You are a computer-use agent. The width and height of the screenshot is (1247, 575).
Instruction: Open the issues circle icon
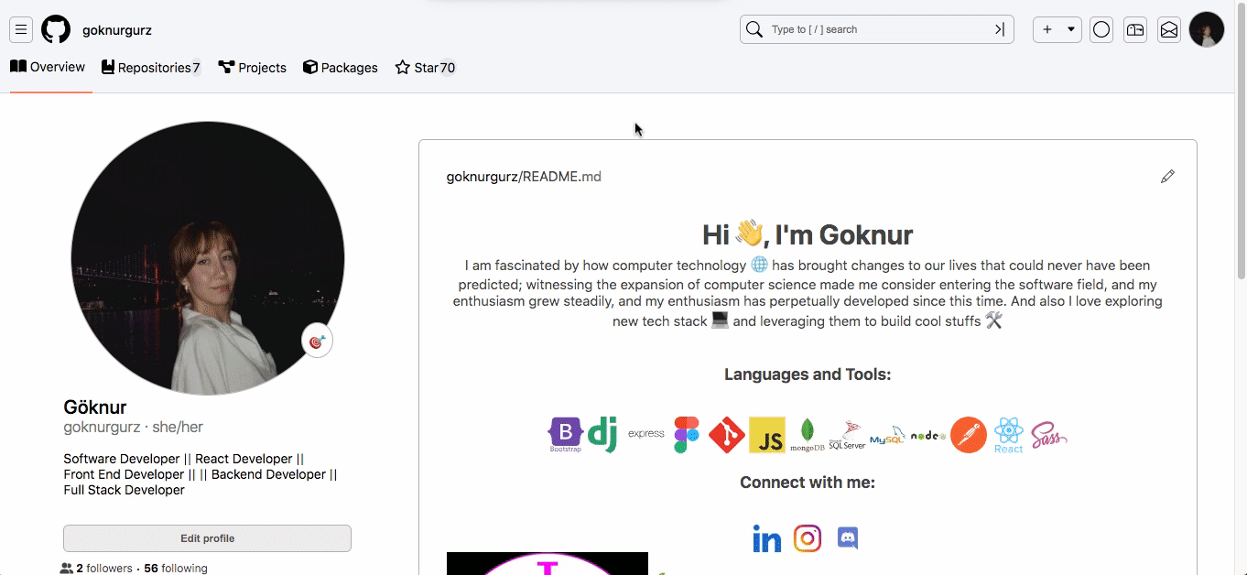(1101, 29)
